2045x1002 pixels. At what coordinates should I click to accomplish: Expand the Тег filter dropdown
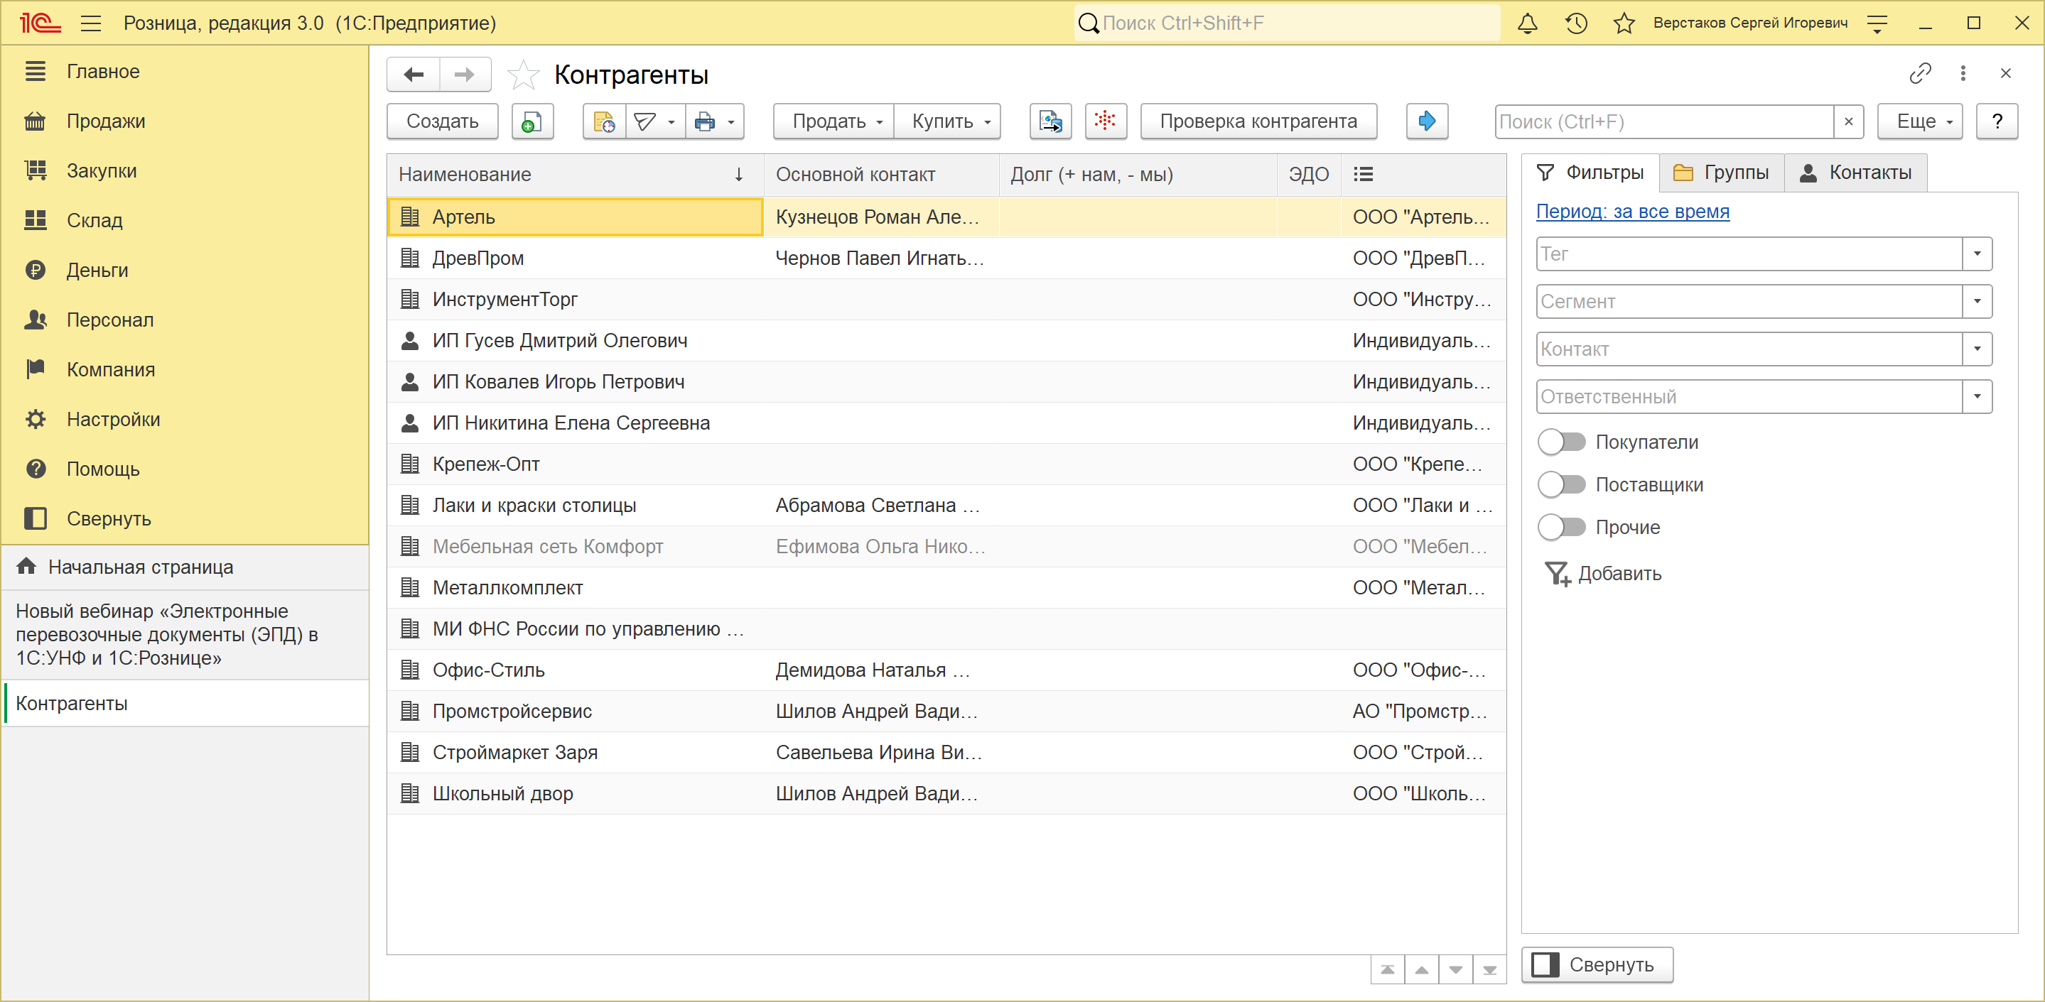click(1977, 254)
